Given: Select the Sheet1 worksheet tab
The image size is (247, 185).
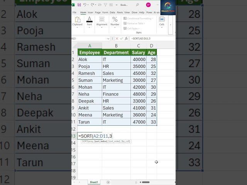Looking at the screenshot, I should [94, 182].
